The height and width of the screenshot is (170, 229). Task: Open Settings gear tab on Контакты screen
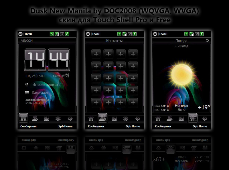point(138,119)
